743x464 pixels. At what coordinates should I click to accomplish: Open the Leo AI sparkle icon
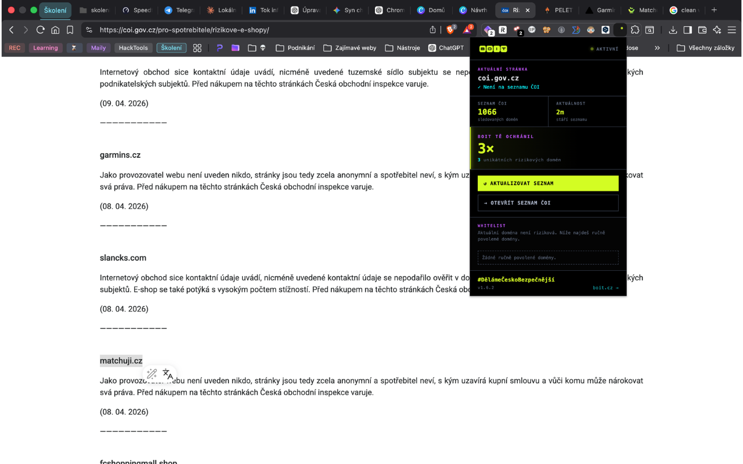(x=717, y=30)
